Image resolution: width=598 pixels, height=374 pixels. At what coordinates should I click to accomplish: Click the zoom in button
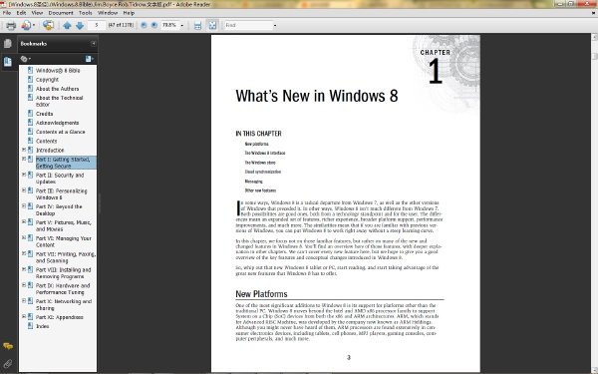click(x=154, y=25)
